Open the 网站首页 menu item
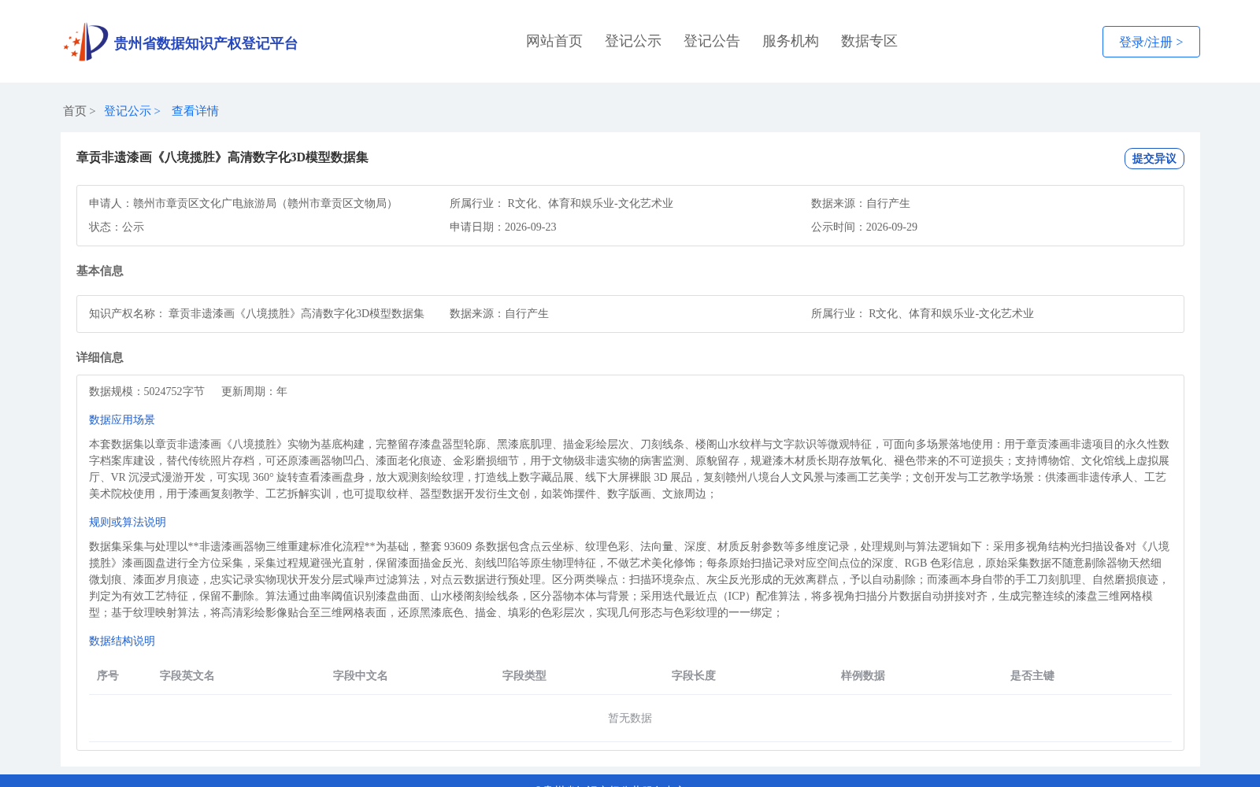Viewport: 1260px width, 787px height. (x=554, y=41)
